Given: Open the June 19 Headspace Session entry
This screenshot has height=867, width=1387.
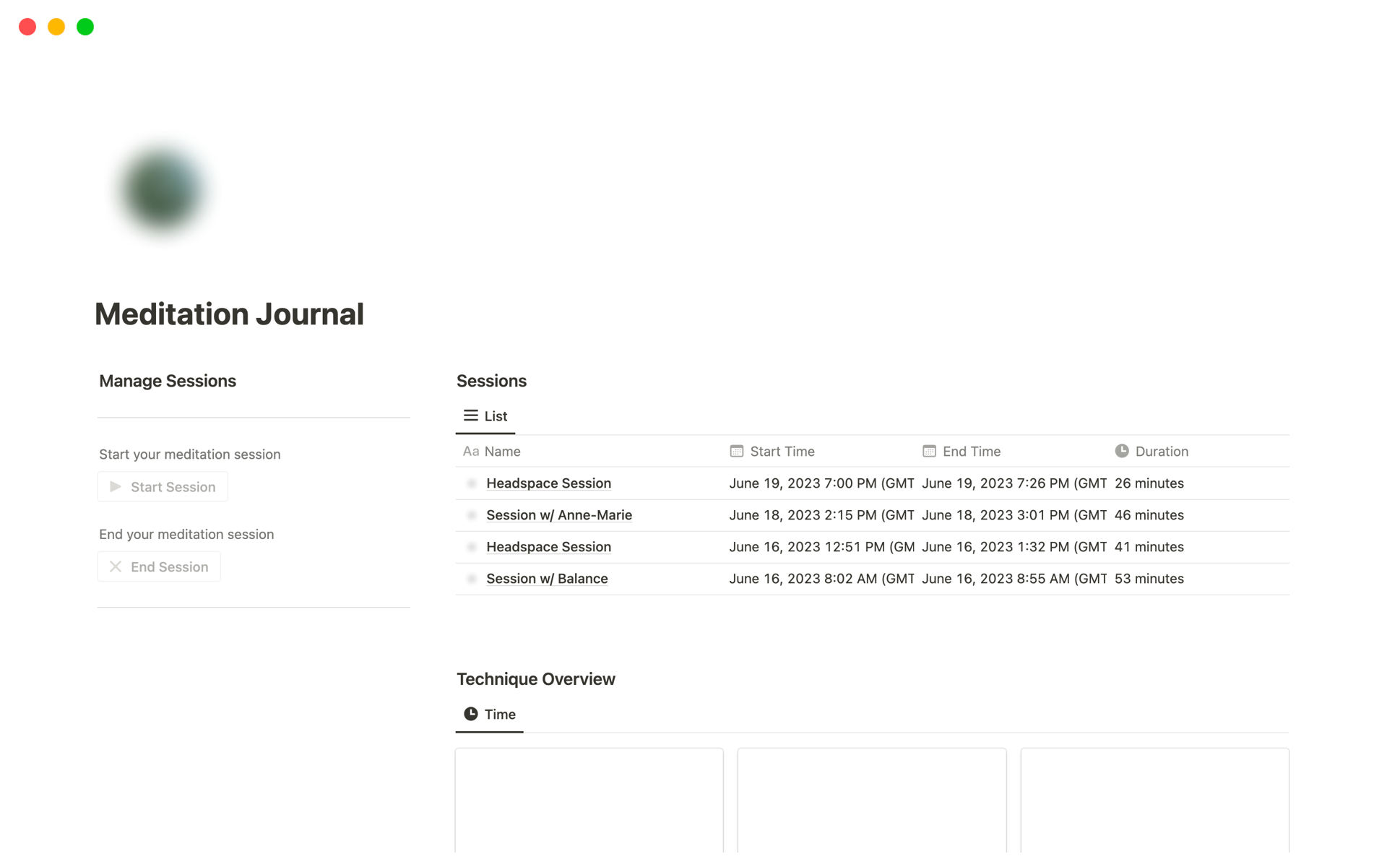Looking at the screenshot, I should [548, 483].
